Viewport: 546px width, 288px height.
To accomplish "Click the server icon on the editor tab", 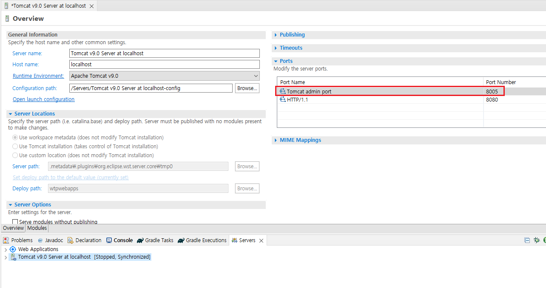I will [6, 6].
